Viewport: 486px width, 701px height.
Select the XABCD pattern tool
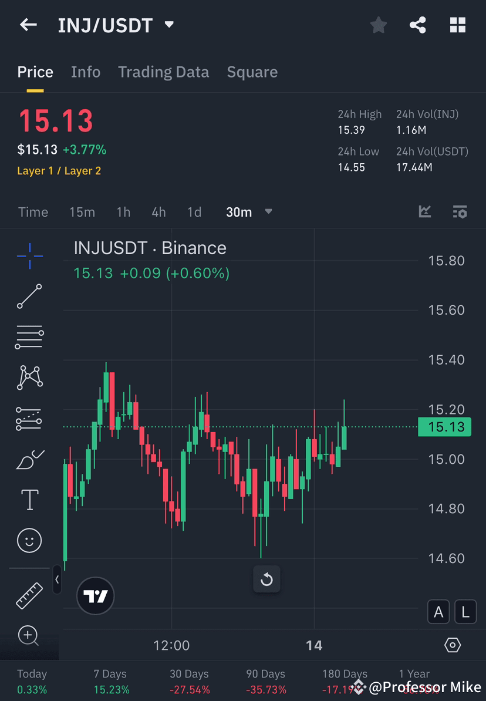pyautogui.click(x=29, y=378)
